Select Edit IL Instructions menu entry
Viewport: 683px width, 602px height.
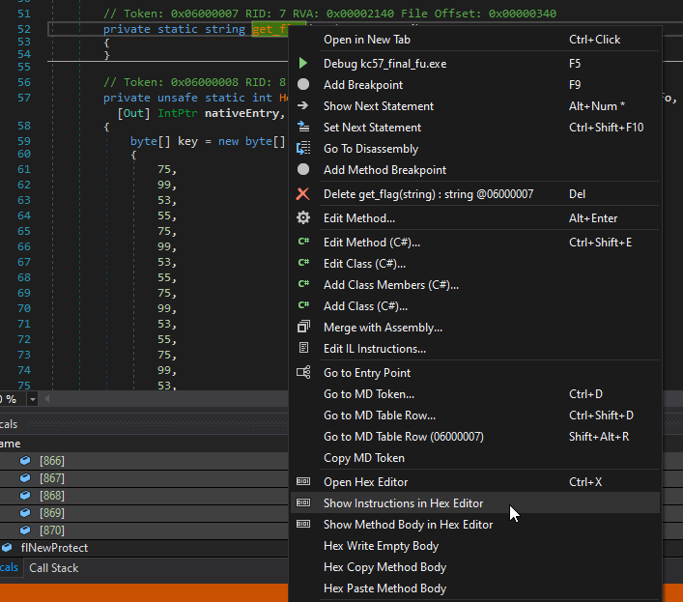coord(374,349)
